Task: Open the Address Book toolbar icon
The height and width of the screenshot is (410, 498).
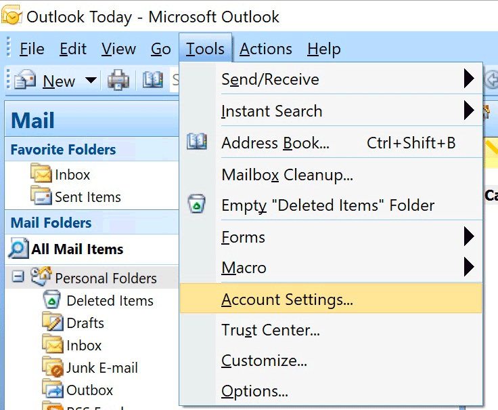Action: click(153, 79)
